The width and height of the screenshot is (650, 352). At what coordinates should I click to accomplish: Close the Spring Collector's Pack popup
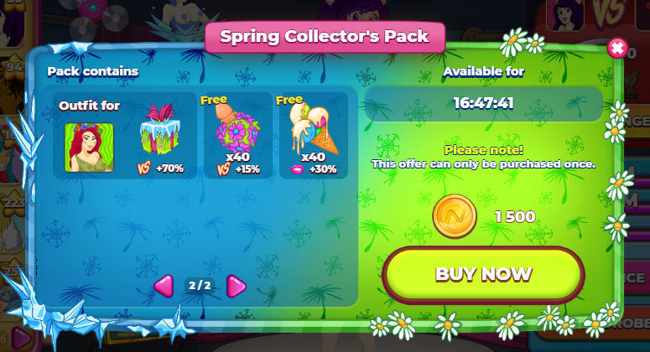pyautogui.click(x=616, y=49)
